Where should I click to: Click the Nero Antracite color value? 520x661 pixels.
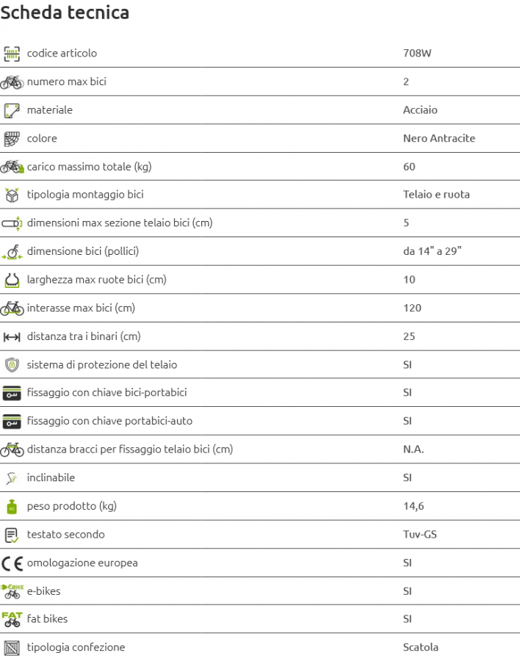coord(439,138)
